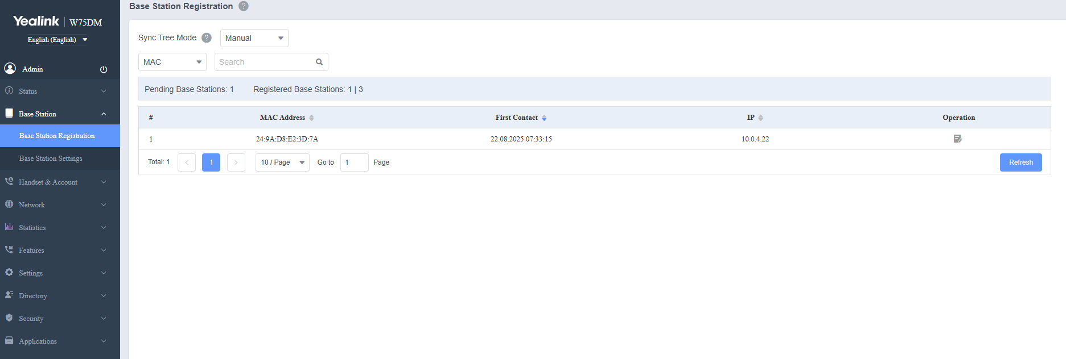Screen dimensions: 1066x359
Task: Open the MAC search filter dropdown
Action: tap(172, 62)
